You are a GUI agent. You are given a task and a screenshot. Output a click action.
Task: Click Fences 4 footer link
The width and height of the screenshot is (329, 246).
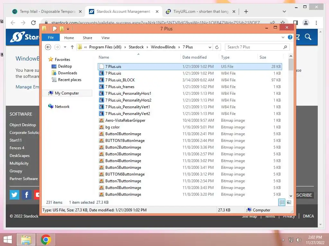17,148
